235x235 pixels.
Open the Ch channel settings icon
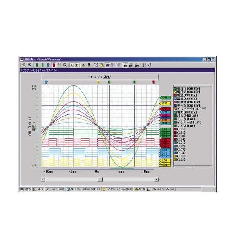click(x=131, y=65)
